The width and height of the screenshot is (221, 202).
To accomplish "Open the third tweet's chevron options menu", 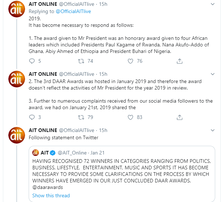I will (x=213, y=130).
